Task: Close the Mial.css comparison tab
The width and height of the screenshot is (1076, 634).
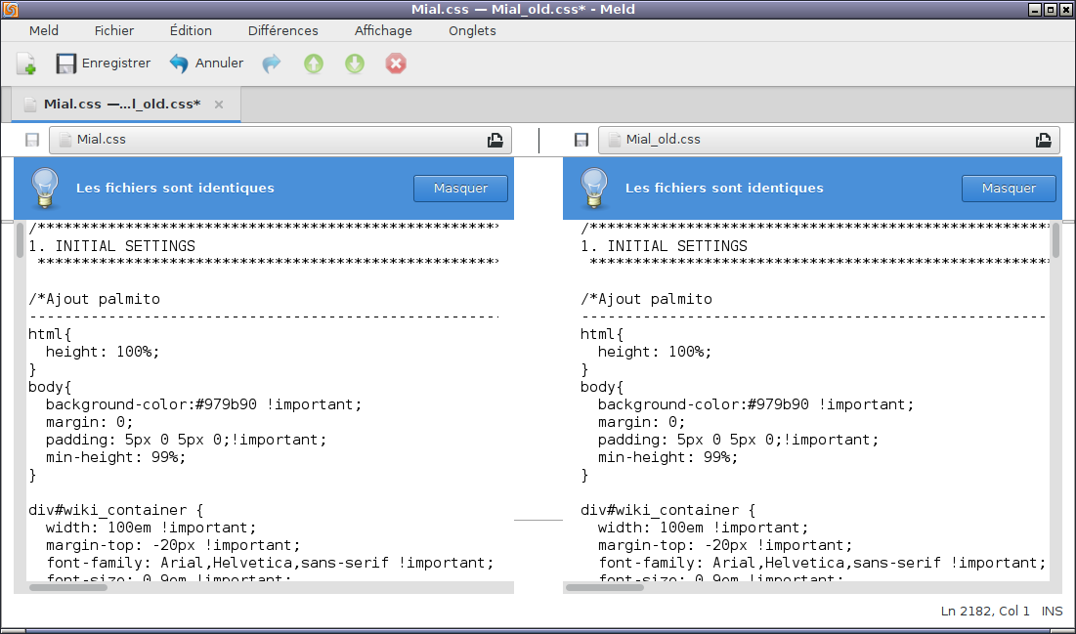Action: pos(219,105)
